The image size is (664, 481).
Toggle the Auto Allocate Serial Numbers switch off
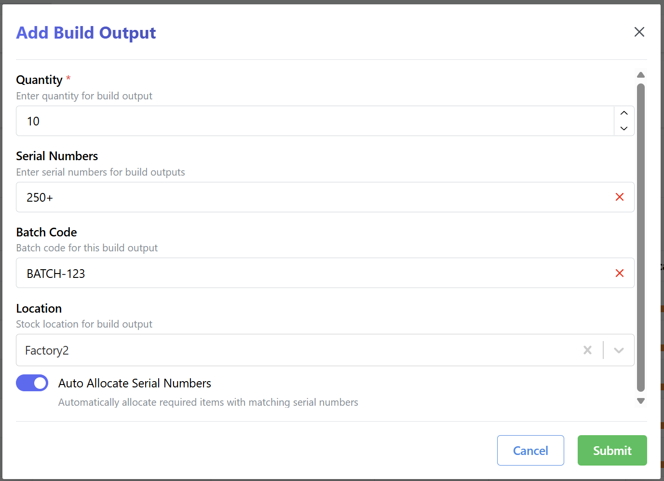[32, 383]
